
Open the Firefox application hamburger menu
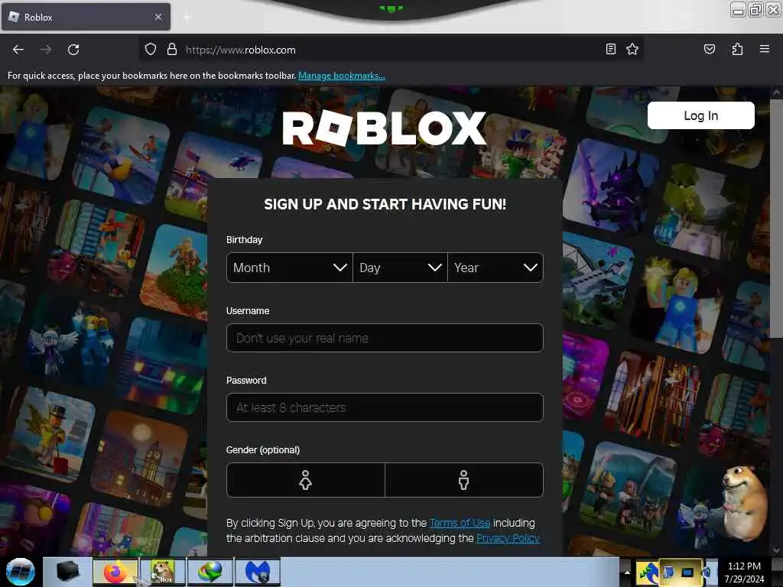(764, 49)
